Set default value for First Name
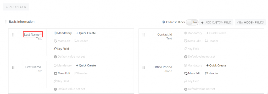 [69, 89]
